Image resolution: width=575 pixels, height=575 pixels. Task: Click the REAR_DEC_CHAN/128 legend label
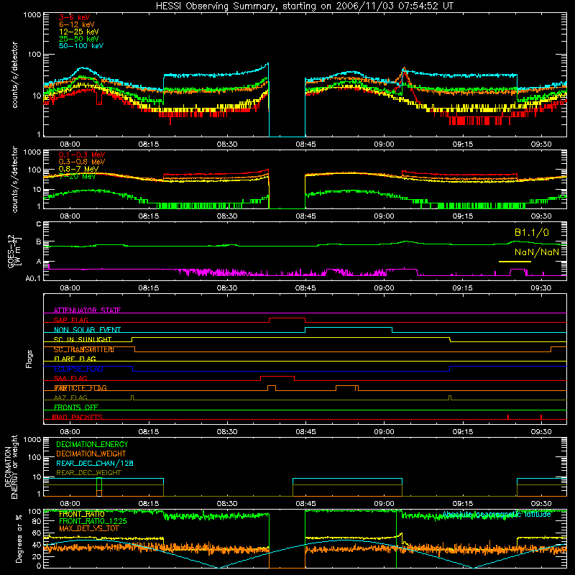click(x=95, y=464)
